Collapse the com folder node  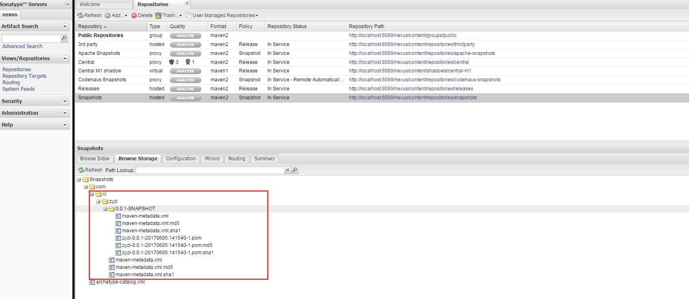click(x=86, y=187)
